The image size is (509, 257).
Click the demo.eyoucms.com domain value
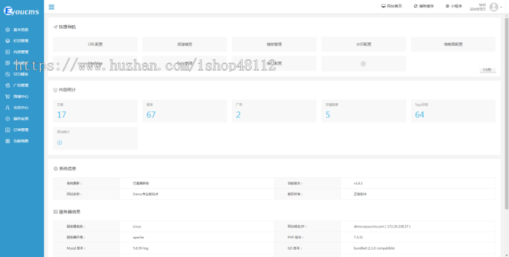pyautogui.click(x=382, y=226)
